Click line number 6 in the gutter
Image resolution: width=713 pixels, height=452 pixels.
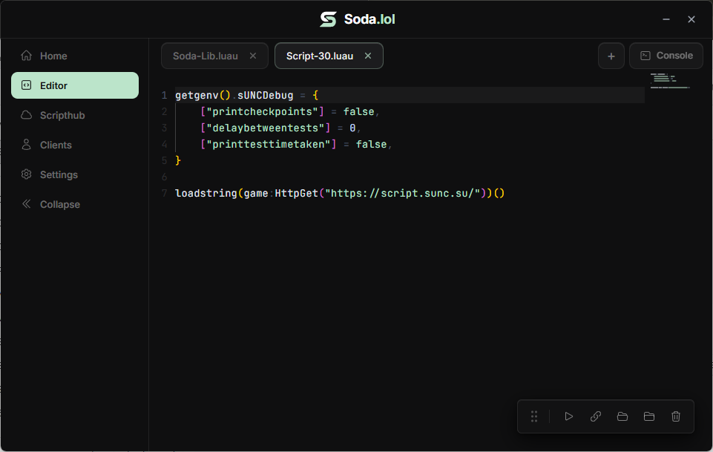point(164,177)
